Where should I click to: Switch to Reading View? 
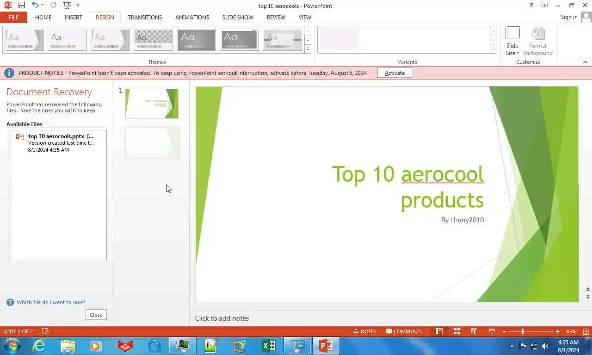click(474, 331)
